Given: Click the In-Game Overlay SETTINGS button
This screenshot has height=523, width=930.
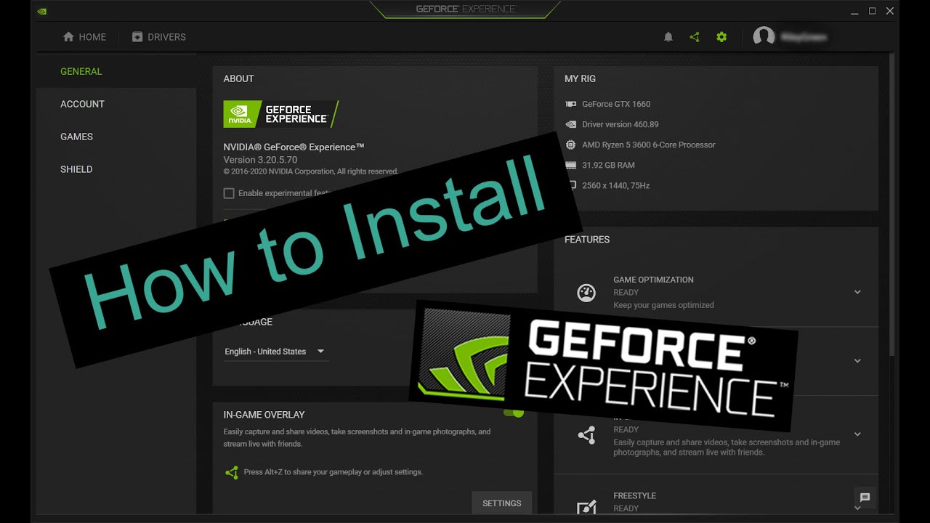Looking at the screenshot, I should [x=502, y=503].
